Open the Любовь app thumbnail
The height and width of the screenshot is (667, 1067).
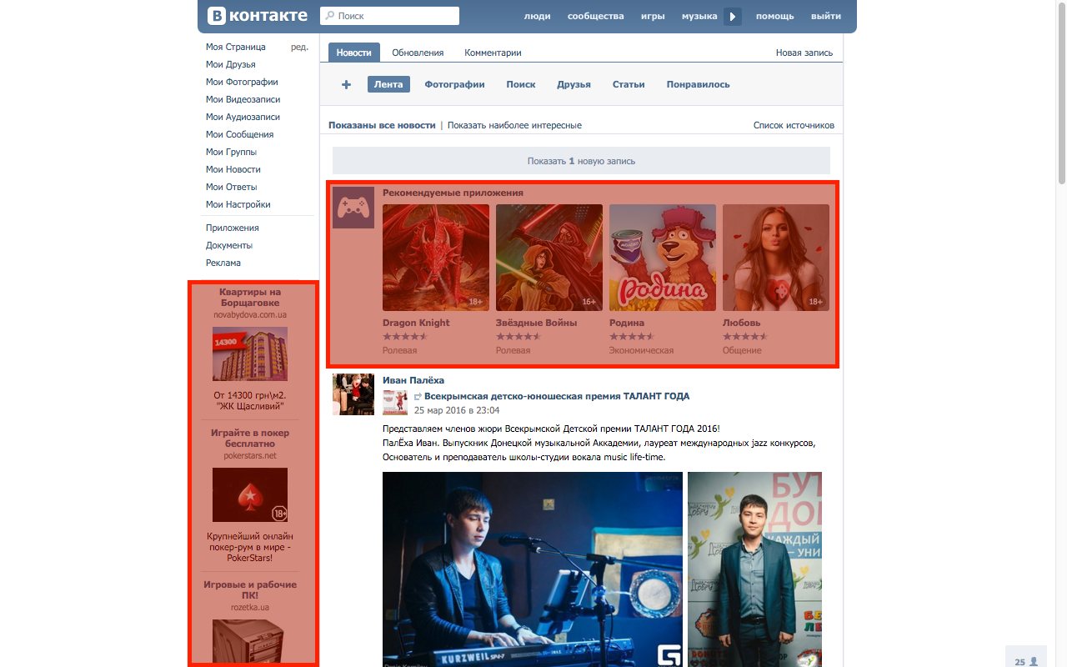click(776, 258)
